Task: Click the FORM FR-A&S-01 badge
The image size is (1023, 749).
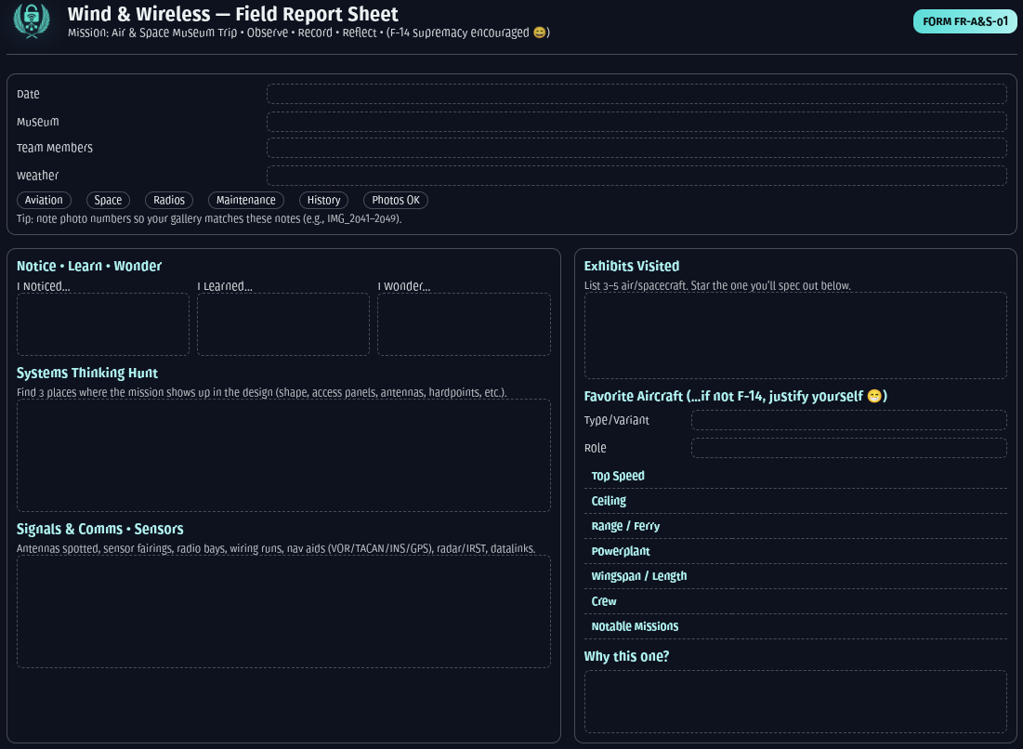Action: pos(964,21)
